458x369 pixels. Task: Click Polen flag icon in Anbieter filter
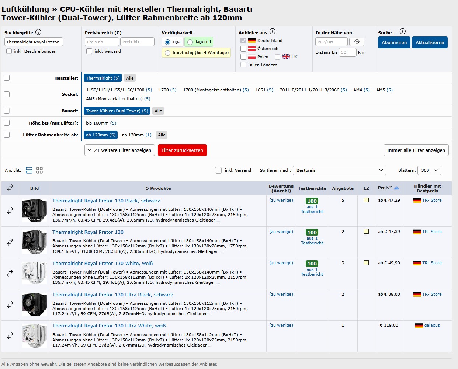[252, 57]
